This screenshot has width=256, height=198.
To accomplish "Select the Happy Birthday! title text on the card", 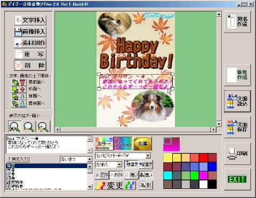I will 136,53.
